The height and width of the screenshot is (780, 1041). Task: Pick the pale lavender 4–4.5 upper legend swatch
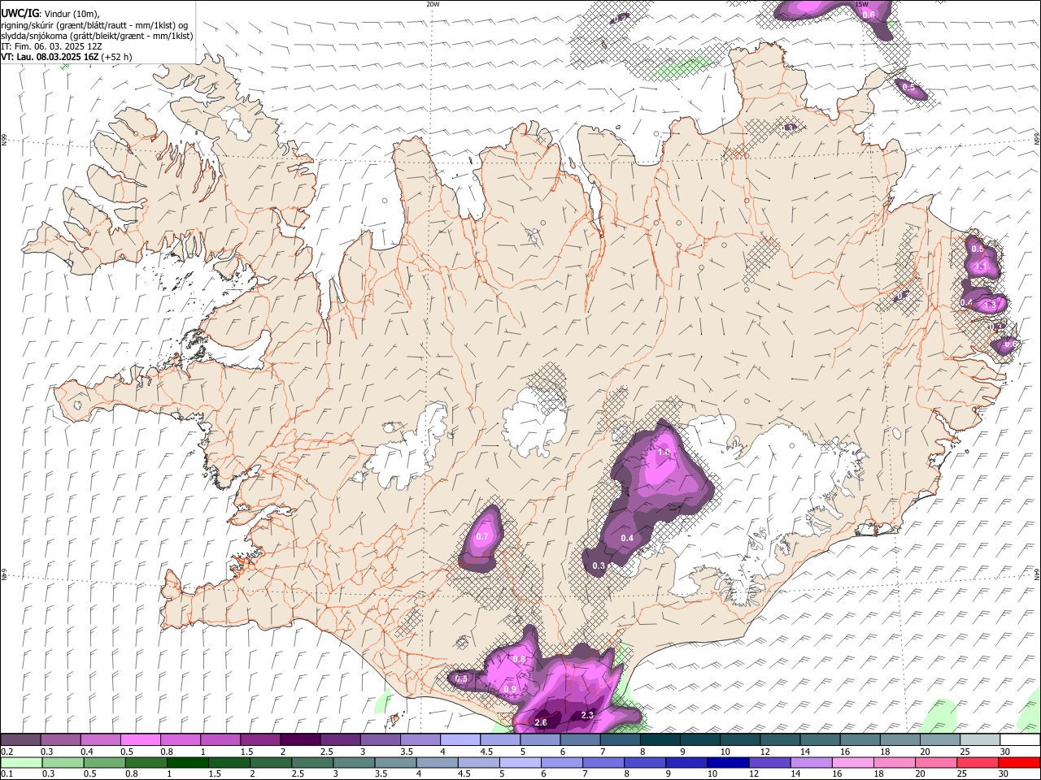point(460,740)
